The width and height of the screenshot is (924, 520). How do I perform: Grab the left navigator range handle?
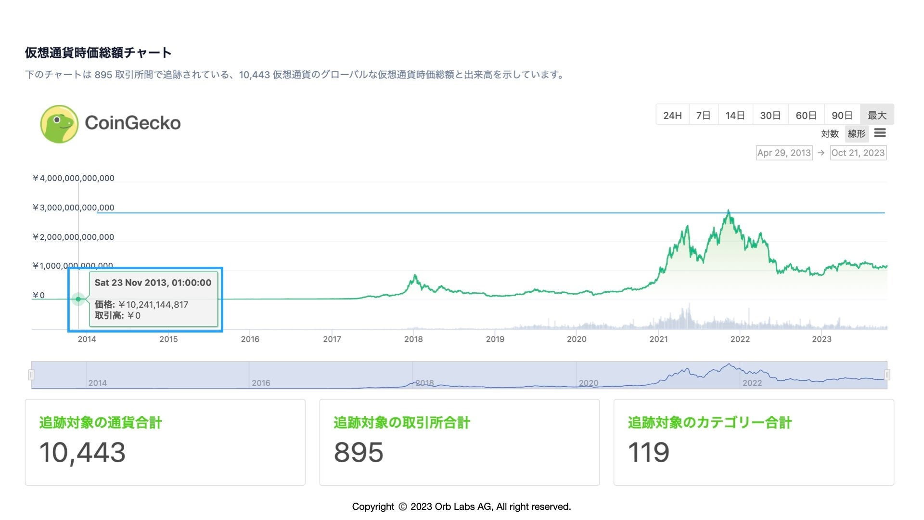coord(31,375)
